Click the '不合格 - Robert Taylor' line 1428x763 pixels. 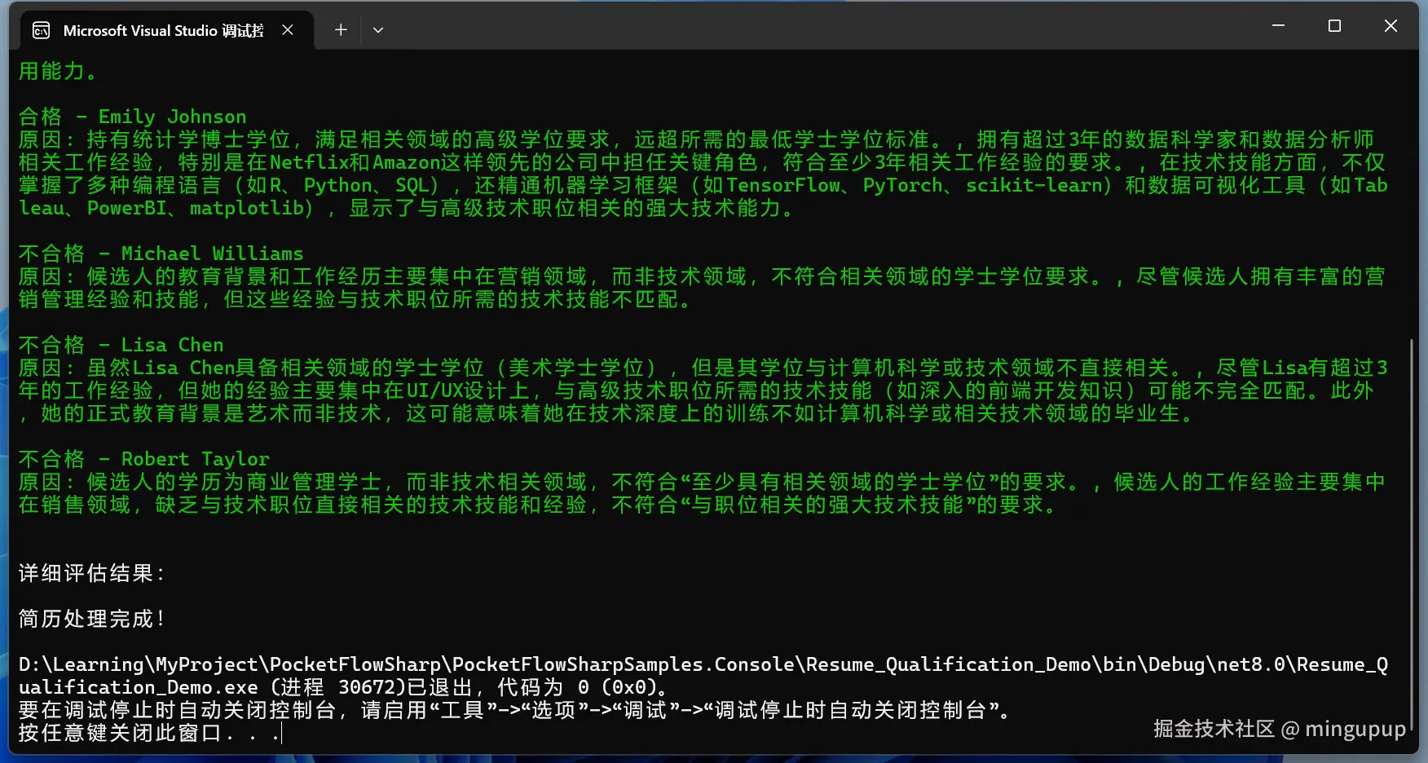pyautogui.click(x=143, y=459)
